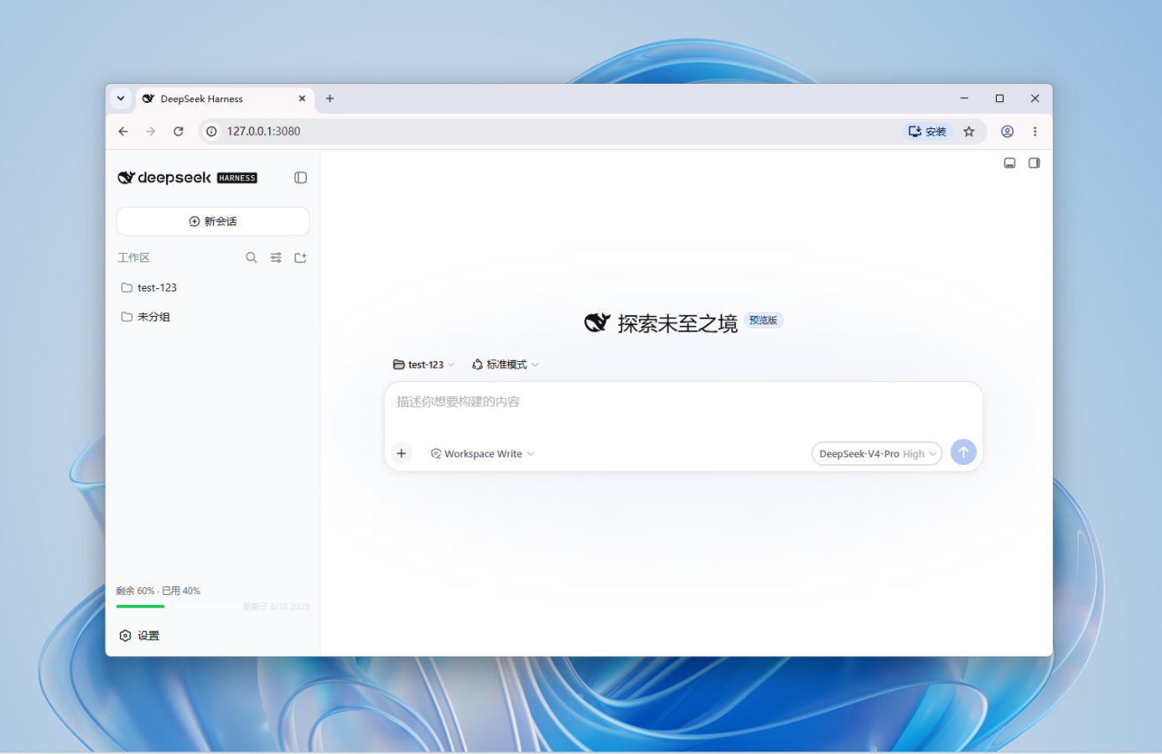The image size is (1162, 754).
Task: Click the 探索未至之境 heading
Action: pos(677,323)
